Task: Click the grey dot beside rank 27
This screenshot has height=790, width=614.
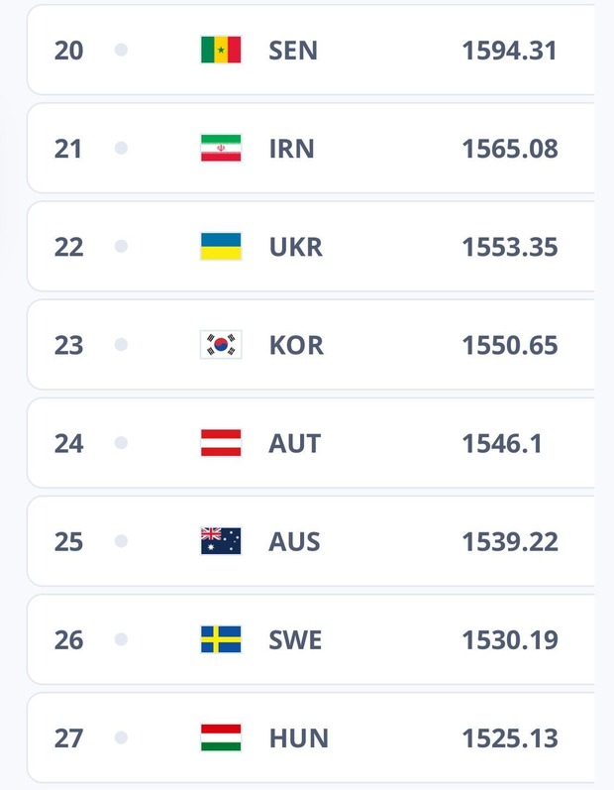Action: point(121,737)
